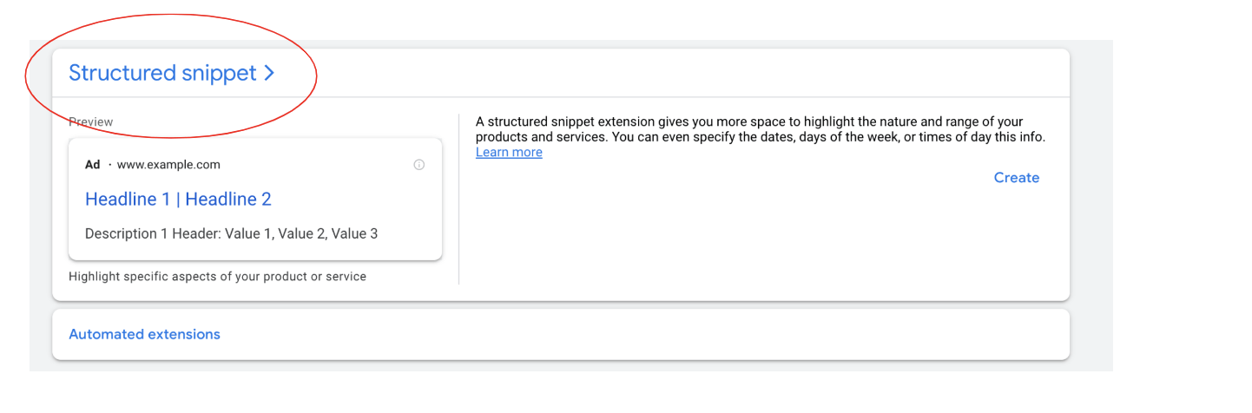Open Automated extensions
Viewport: 1252px width, 413px height.
(x=144, y=334)
